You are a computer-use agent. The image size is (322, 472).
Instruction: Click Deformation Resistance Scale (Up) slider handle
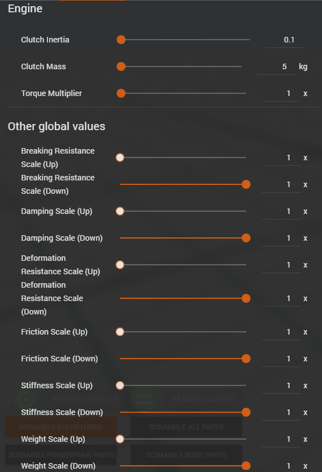(120, 265)
